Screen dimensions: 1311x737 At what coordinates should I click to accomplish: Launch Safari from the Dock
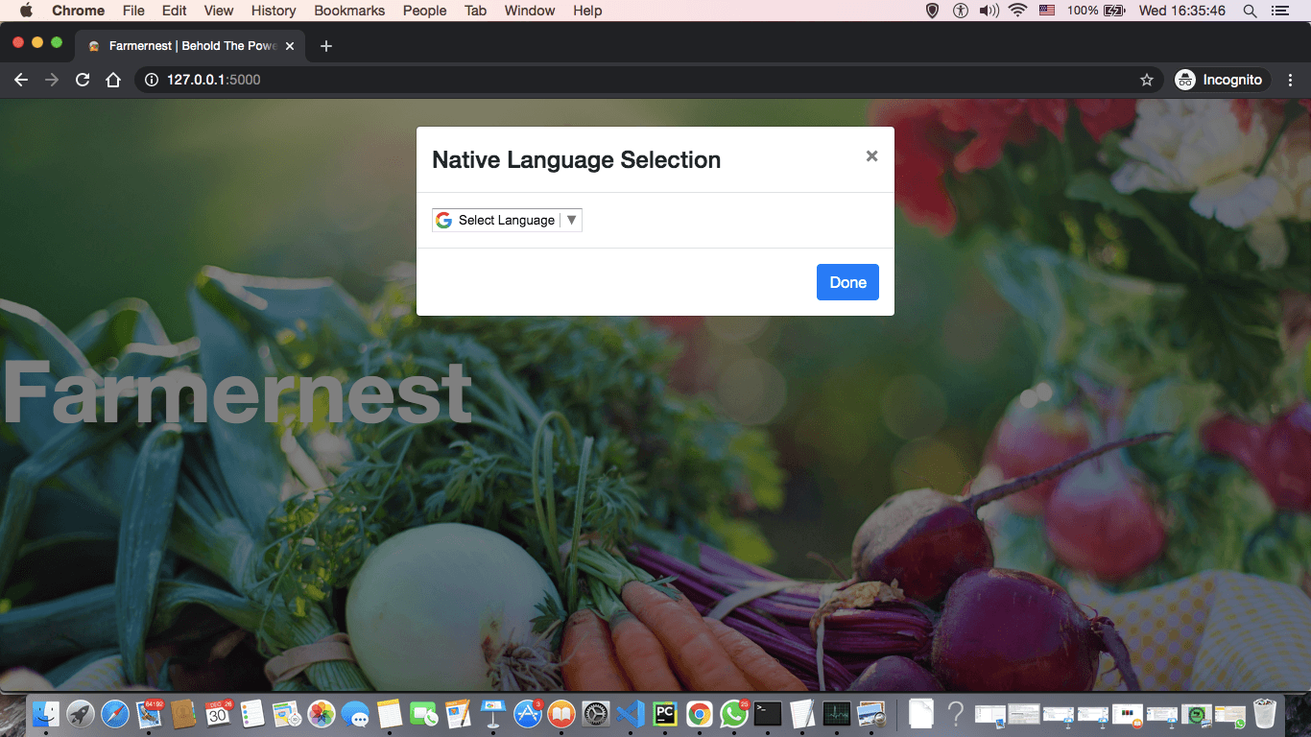tap(115, 713)
